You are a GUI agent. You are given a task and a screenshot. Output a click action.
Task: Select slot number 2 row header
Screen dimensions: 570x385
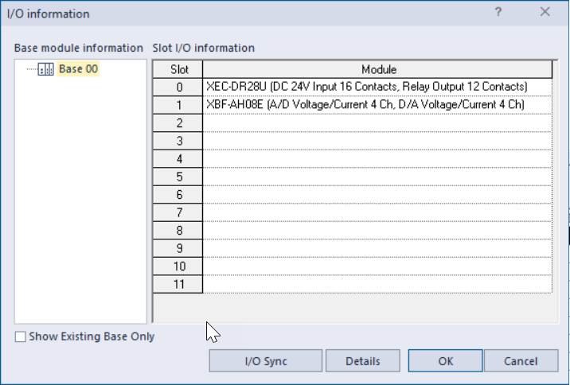(178, 123)
